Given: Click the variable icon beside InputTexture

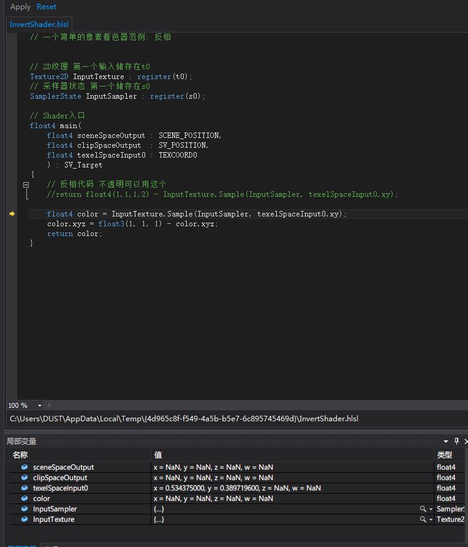Looking at the screenshot, I should [25, 519].
